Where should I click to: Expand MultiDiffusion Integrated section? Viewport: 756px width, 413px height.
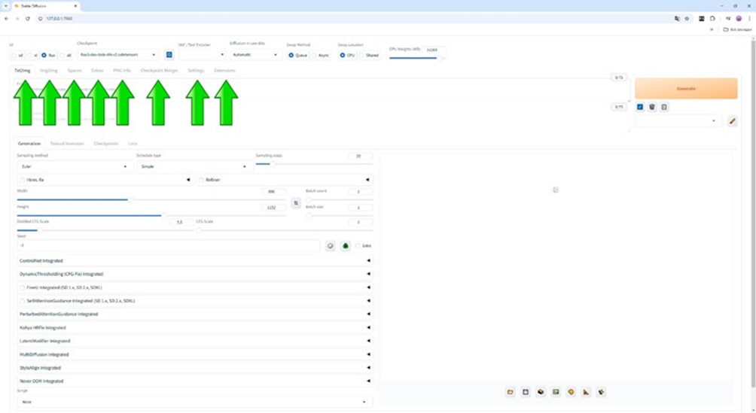point(194,354)
